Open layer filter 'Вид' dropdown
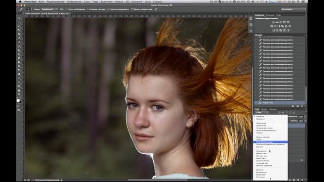Viewport: 324px width, 182px height. 262,112
